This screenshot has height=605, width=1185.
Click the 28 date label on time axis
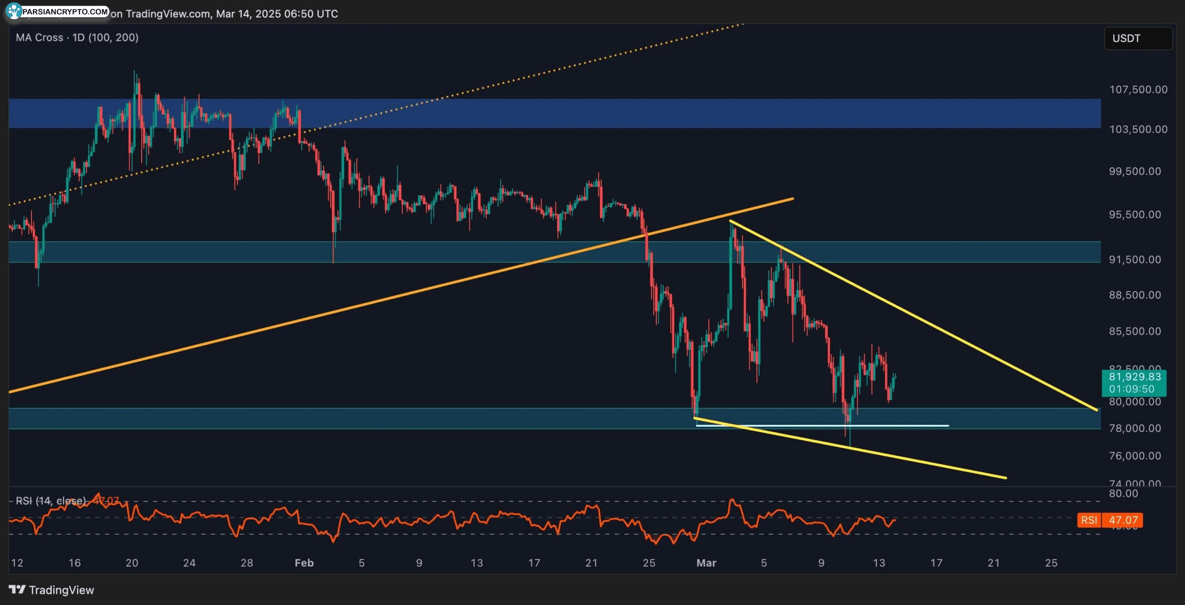[247, 563]
